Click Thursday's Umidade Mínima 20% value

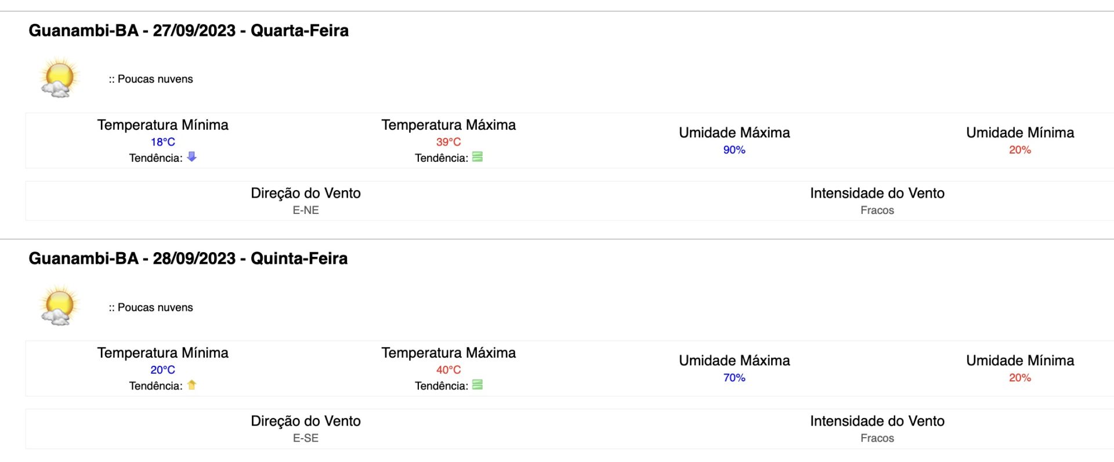pos(1020,377)
